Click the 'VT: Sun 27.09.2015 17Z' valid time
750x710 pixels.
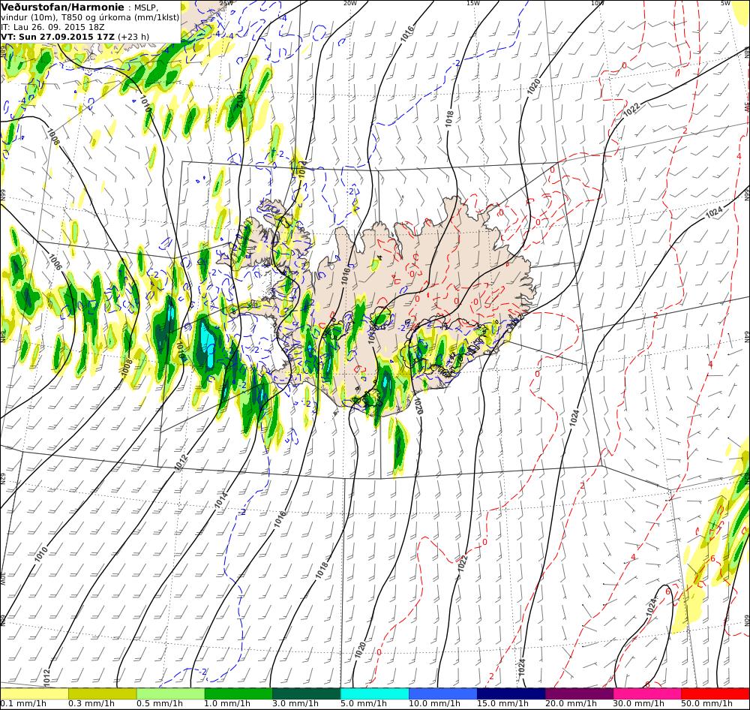click(x=58, y=37)
